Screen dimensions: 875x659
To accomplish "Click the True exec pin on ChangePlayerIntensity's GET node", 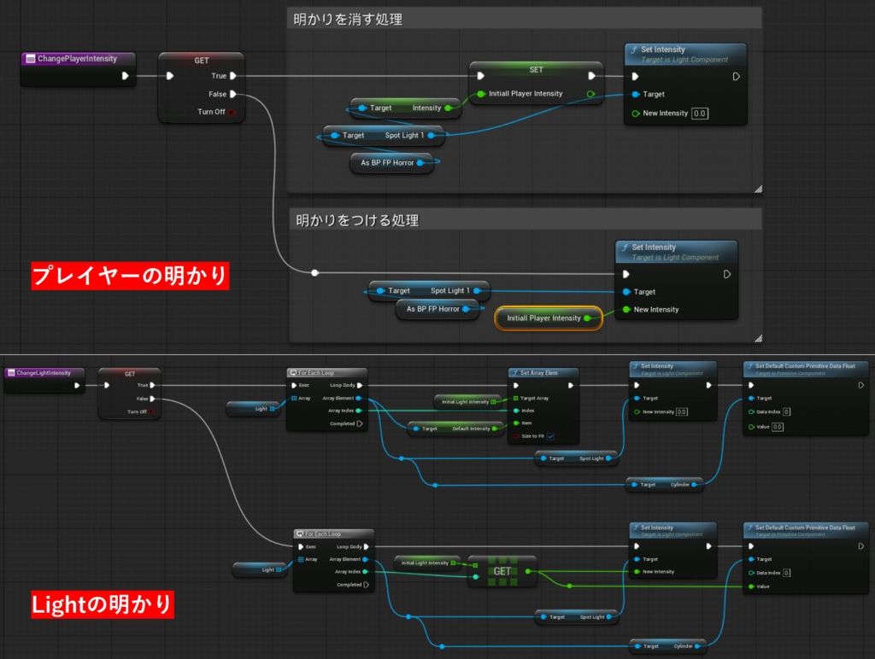I will [233, 76].
